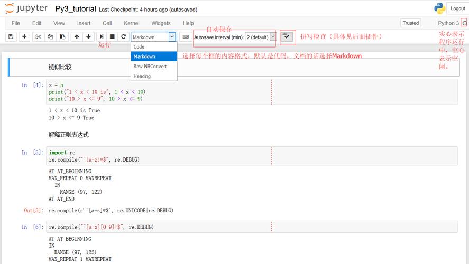Select the 链似比较 markdown cell
The height and width of the screenshot is (264, 469).
point(234,67)
